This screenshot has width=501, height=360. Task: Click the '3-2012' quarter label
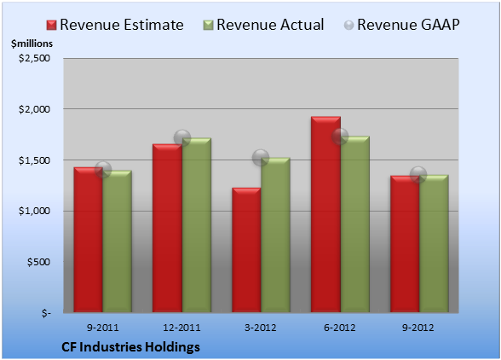[x=261, y=328]
